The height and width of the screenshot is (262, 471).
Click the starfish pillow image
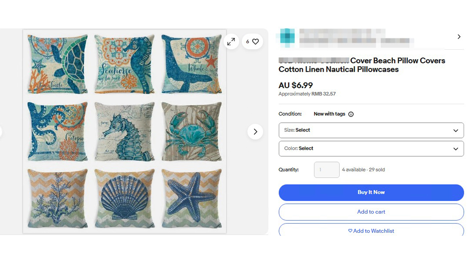tap(191, 199)
